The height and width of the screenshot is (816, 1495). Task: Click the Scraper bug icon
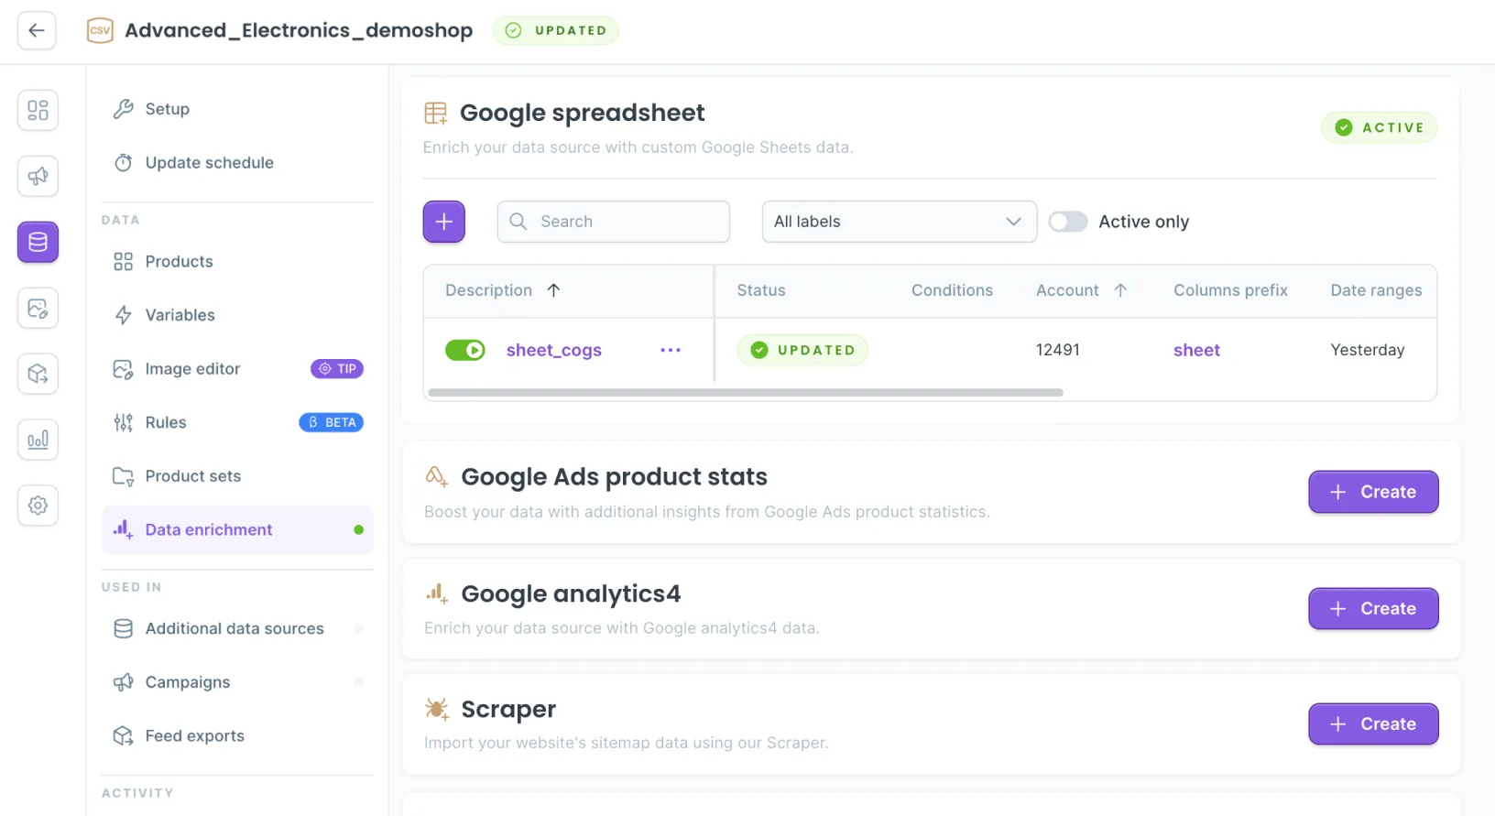tap(436, 709)
